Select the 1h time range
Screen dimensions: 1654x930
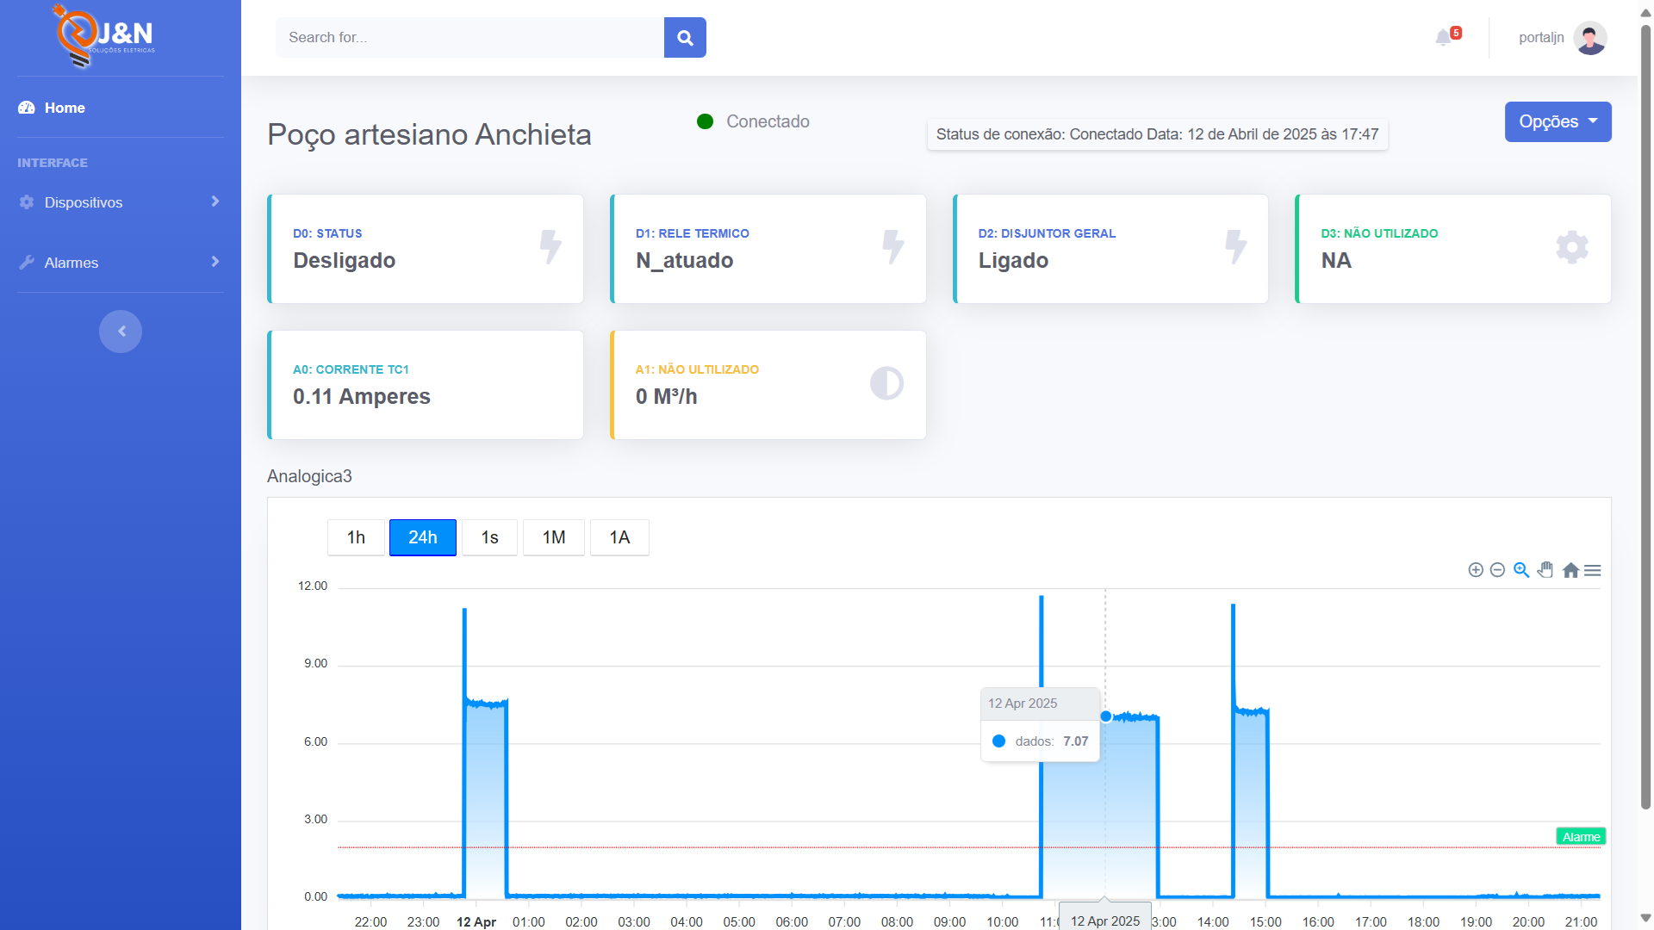pyautogui.click(x=356, y=537)
